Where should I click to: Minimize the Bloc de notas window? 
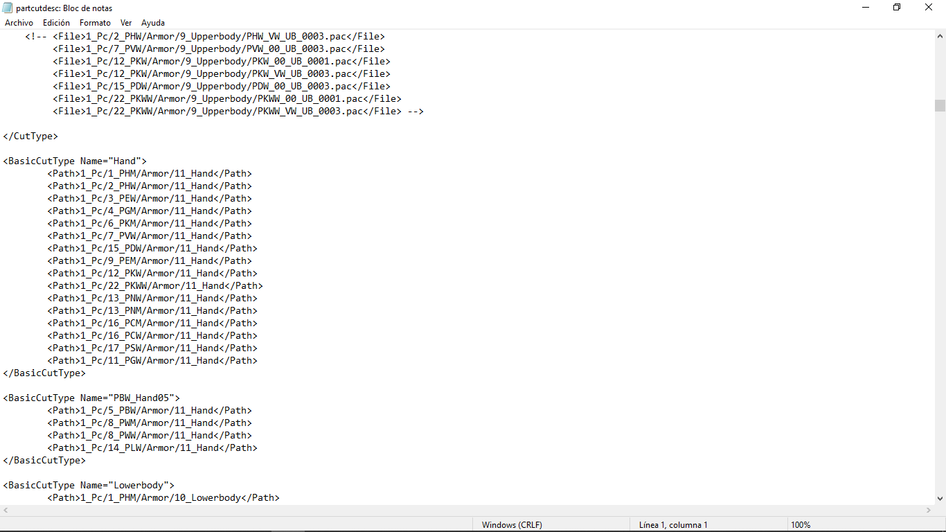pyautogui.click(x=866, y=8)
